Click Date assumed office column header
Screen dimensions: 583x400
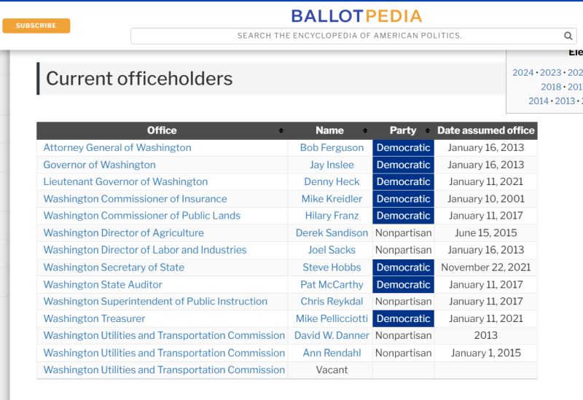[485, 130]
